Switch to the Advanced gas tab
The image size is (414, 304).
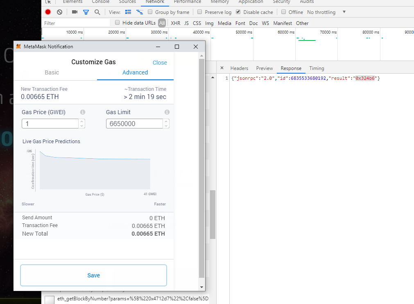pos(135,72)
